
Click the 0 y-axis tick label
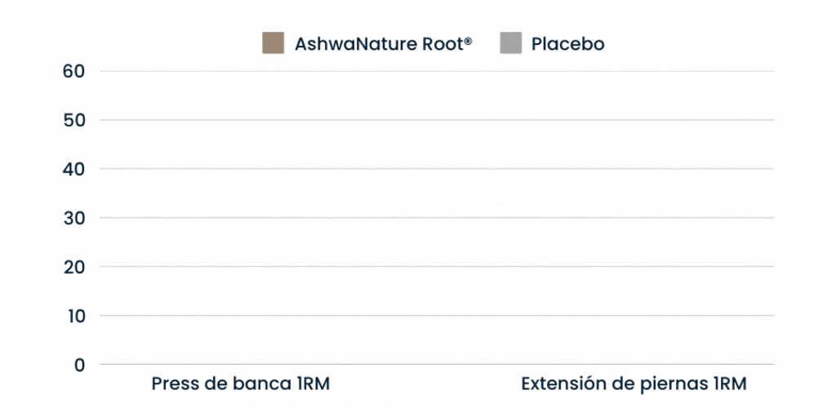point(79,365)
